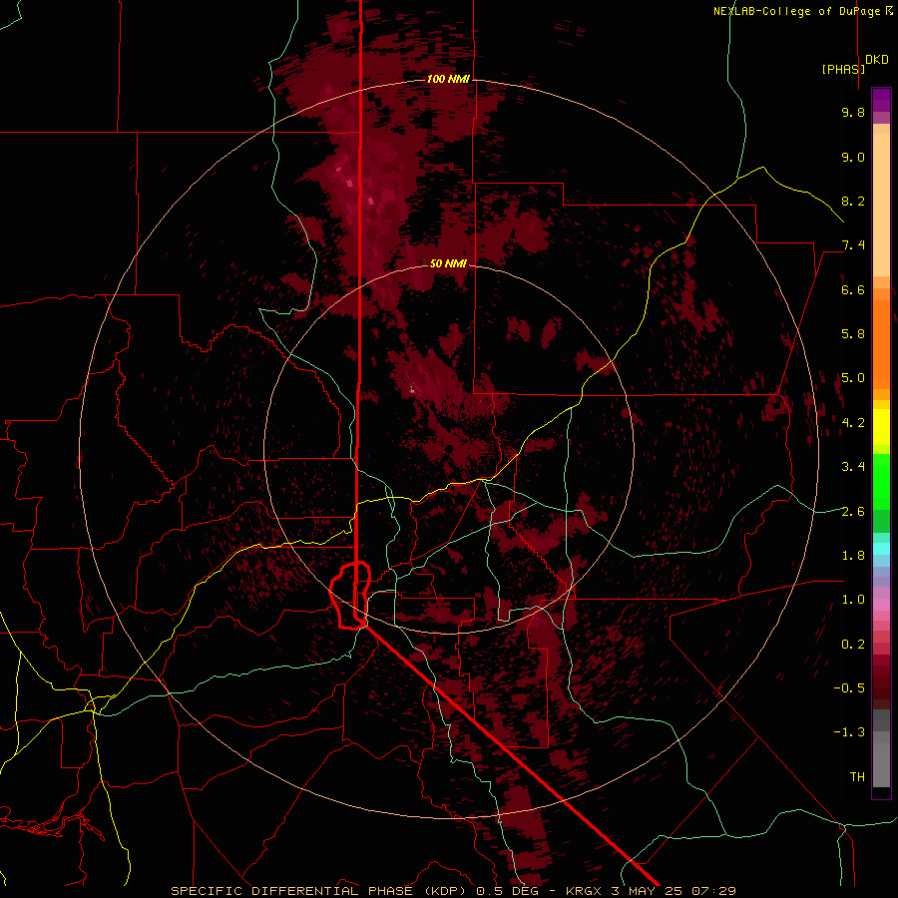Click the 6.6 scale value
The width and height of the screenshot is (898, 898).
(853, 289)
